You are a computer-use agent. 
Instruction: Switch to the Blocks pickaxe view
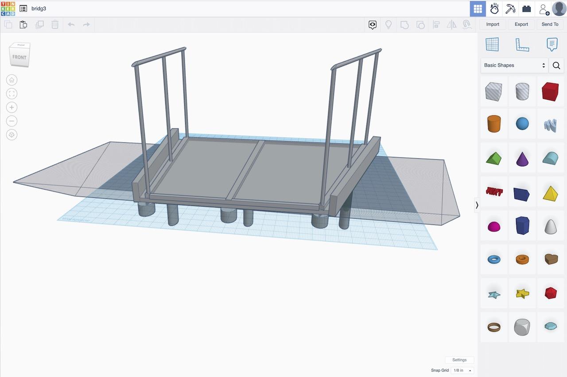[x=510, y=8]
